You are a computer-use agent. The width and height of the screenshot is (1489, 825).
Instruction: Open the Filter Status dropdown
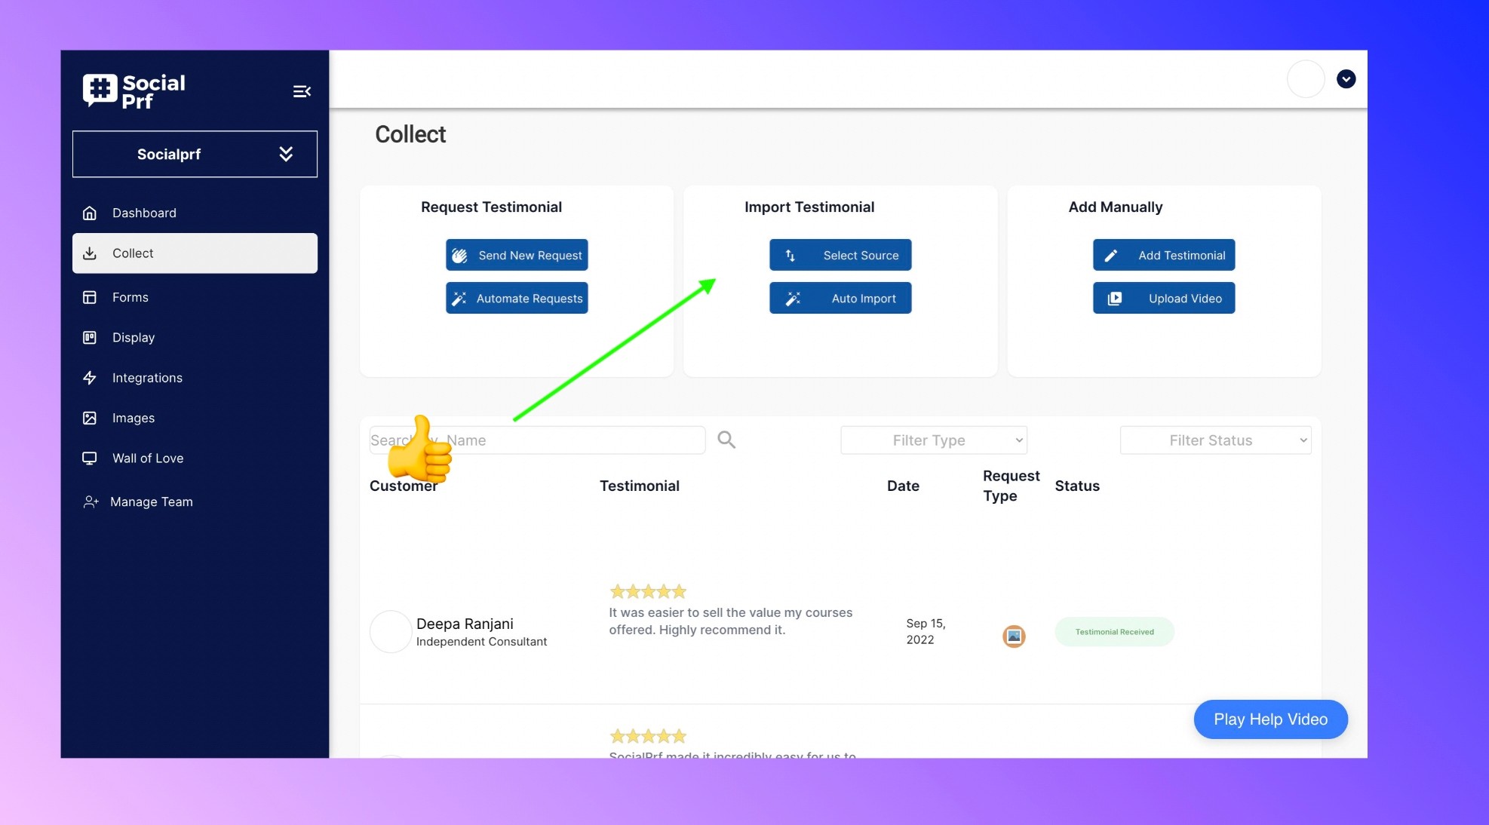tap(1215, 440)
